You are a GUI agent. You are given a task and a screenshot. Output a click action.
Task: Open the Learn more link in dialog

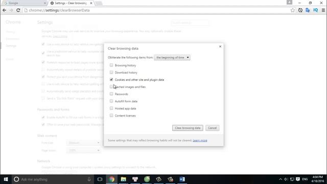point(200,141)
